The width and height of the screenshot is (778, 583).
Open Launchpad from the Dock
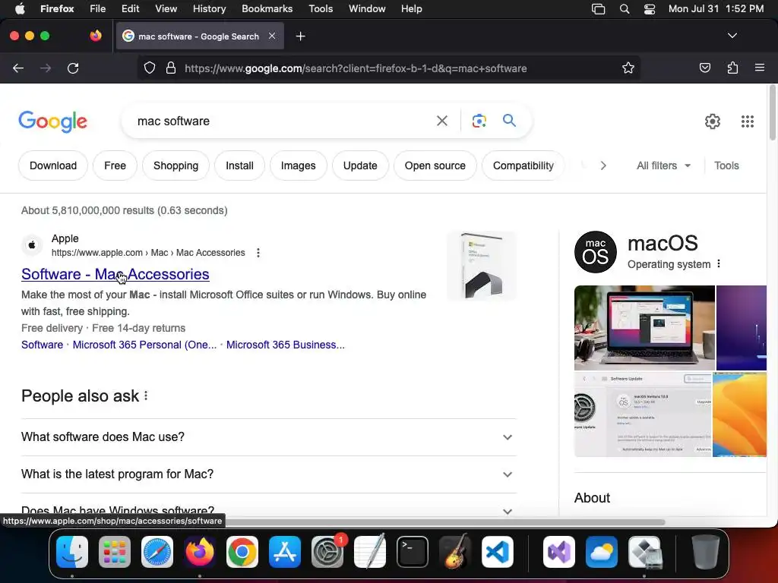coord(115,552)
